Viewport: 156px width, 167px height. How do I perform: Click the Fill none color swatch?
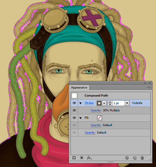[100, 118]
